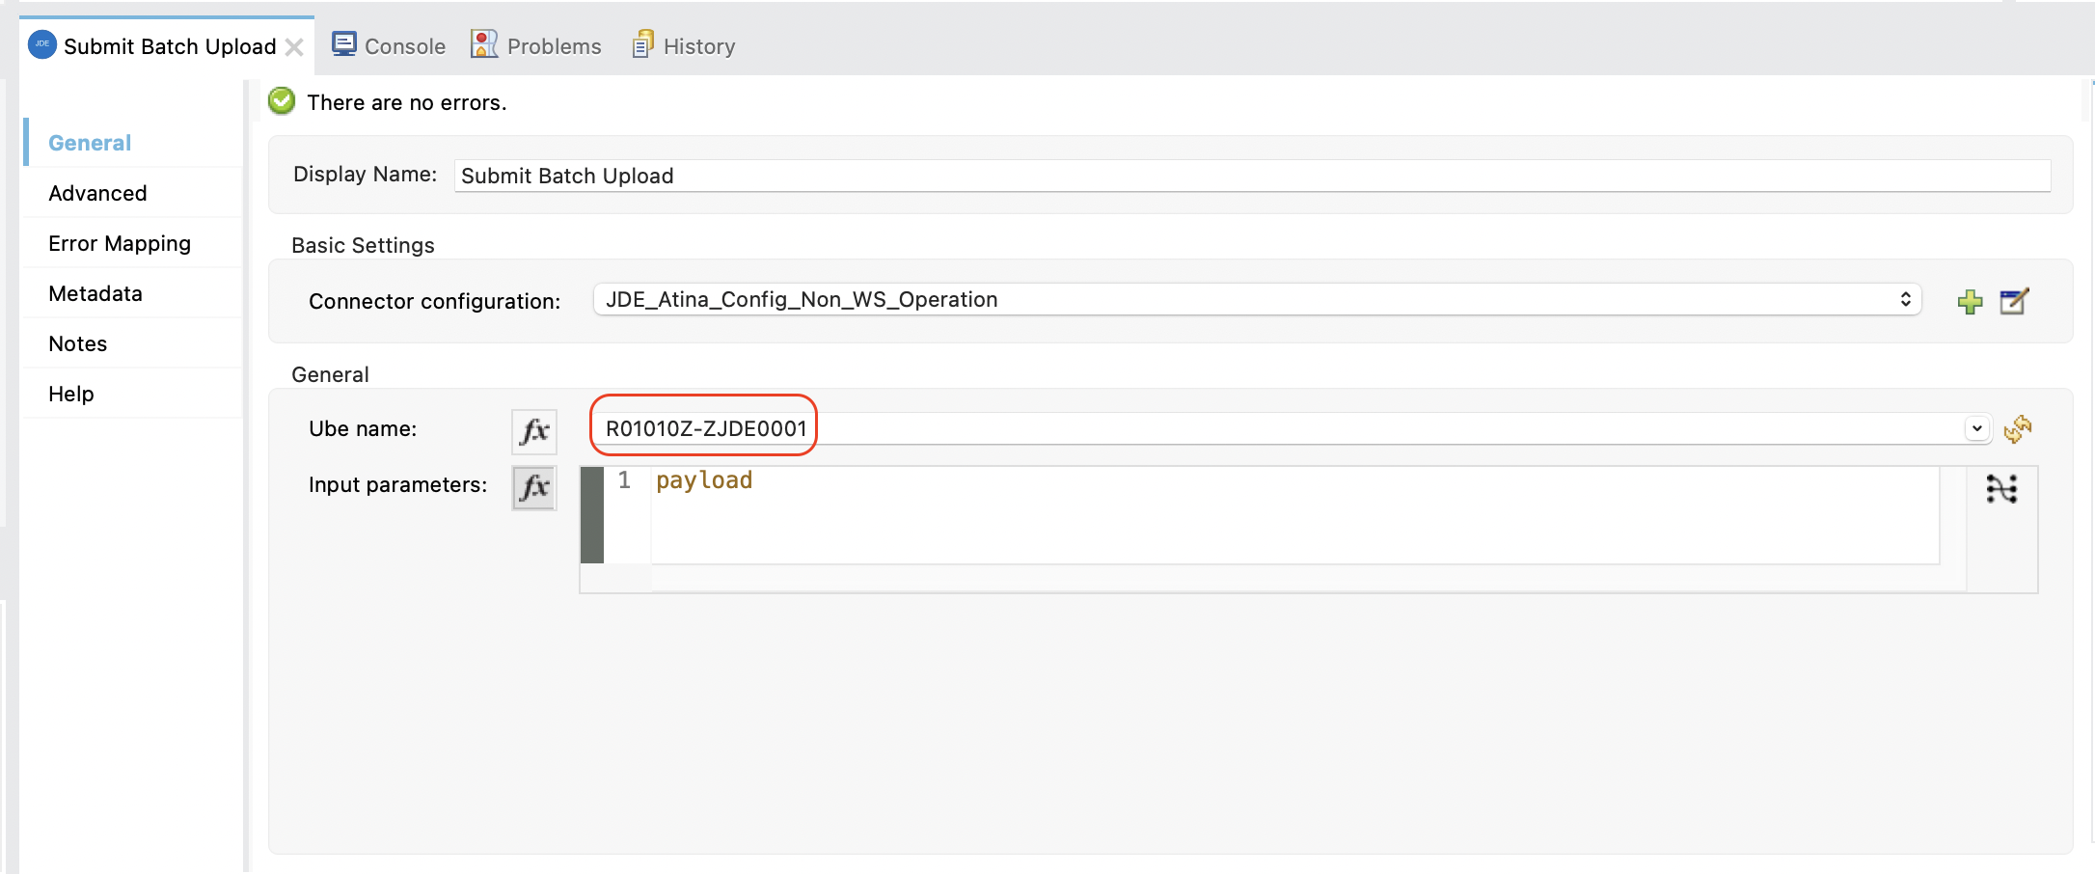
Task: Click the edit connector configuration icon
Action: tap(2014, 302)
